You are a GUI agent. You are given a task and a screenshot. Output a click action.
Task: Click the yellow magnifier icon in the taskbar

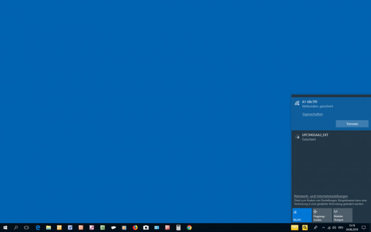pos(305,228)
